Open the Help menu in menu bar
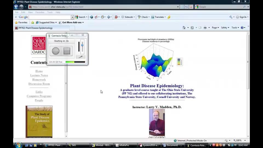 pyautogui.click(x=58, y=12)
